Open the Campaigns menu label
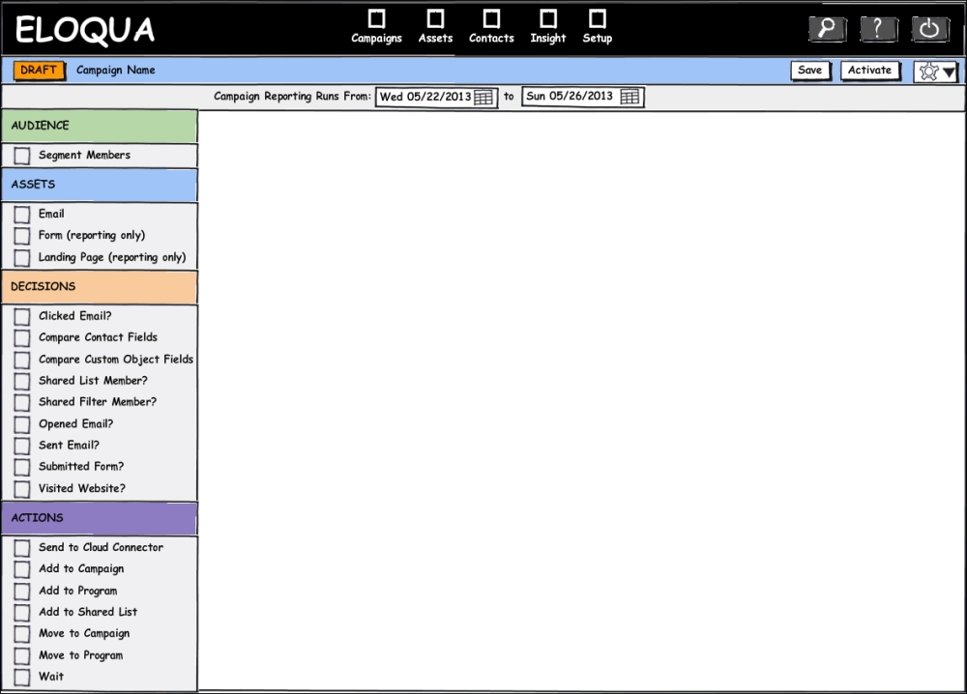967x694 pixels. click(x=377, y=39)
